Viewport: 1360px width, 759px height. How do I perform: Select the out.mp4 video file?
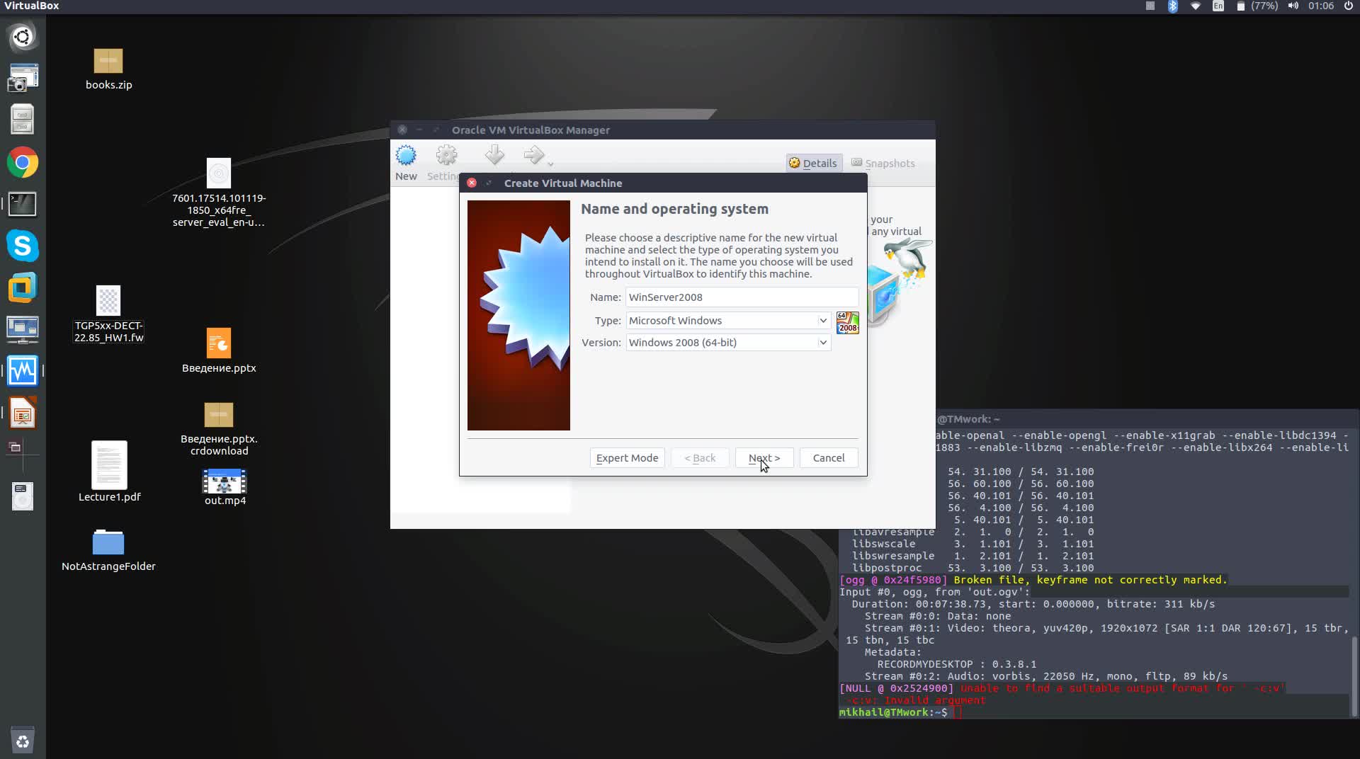coord(225,488)
